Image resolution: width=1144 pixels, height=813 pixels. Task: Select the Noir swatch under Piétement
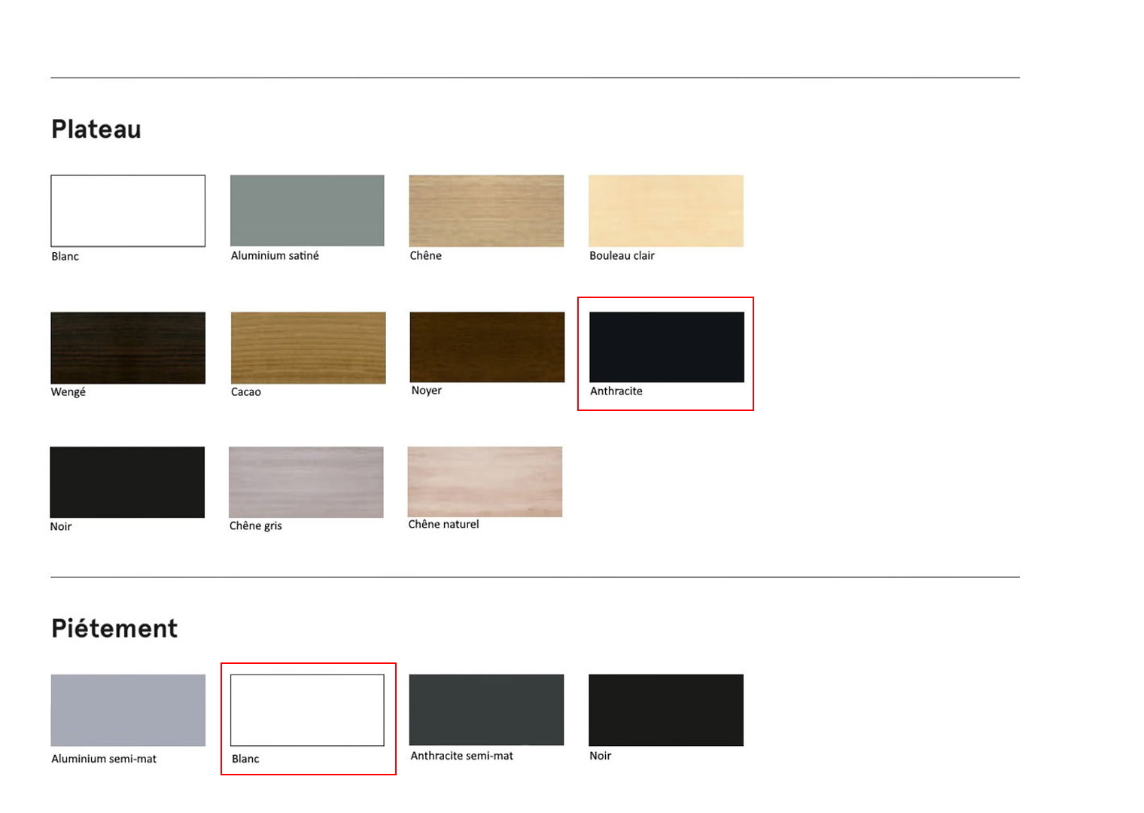666,710
